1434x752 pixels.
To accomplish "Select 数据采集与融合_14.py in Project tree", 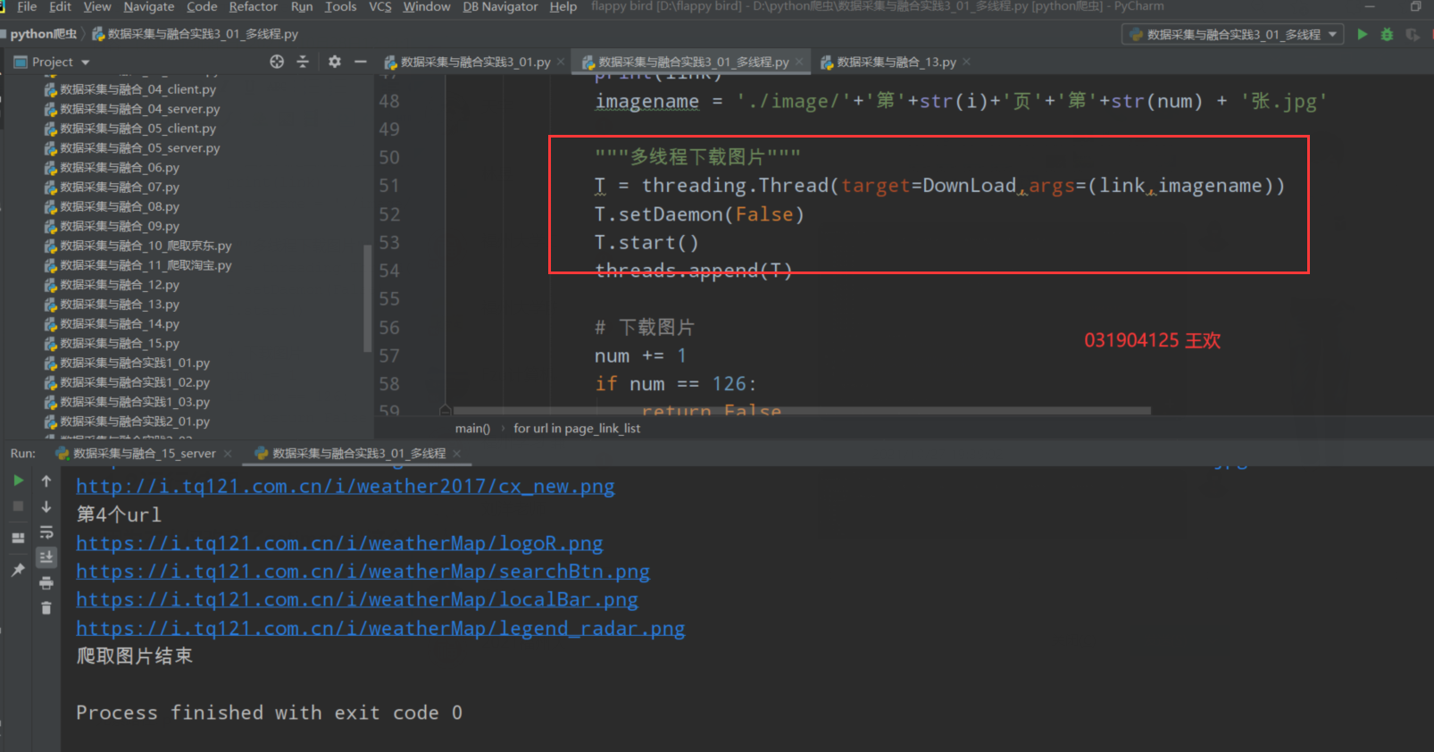I will (119, 324).
